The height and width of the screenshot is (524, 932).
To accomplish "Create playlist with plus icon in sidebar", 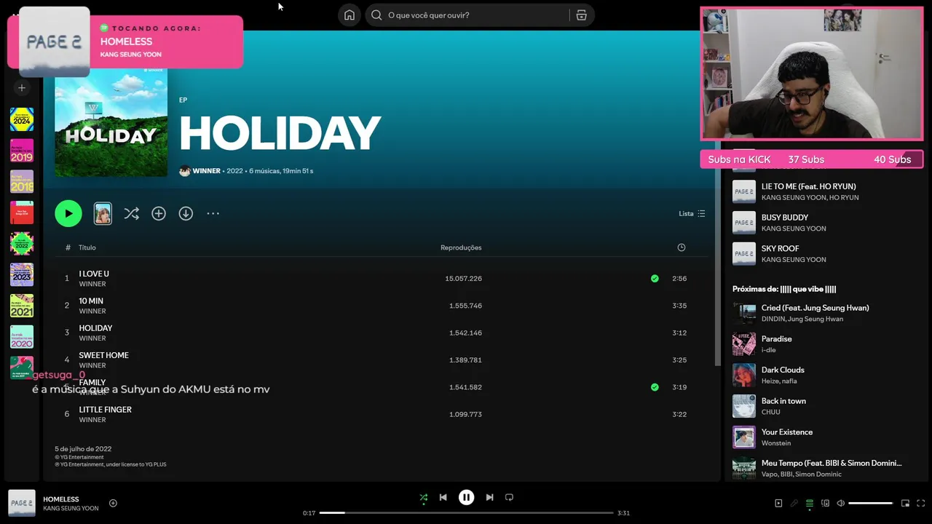I will [22, 88].
